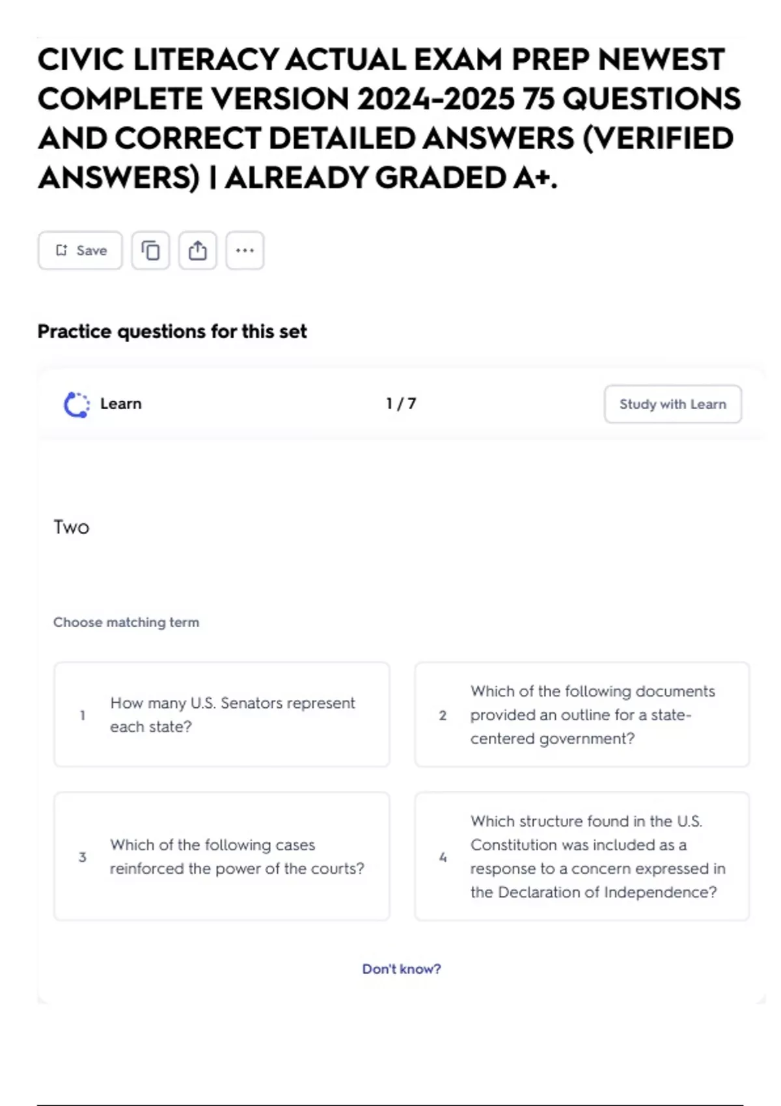
Task: Click 'Practice questions for this set' heading
Action: (x=172, y=331)
